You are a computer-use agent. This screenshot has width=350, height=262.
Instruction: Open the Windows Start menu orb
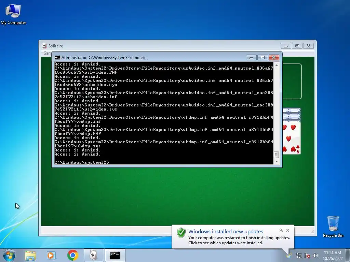[x=9, y=255]
